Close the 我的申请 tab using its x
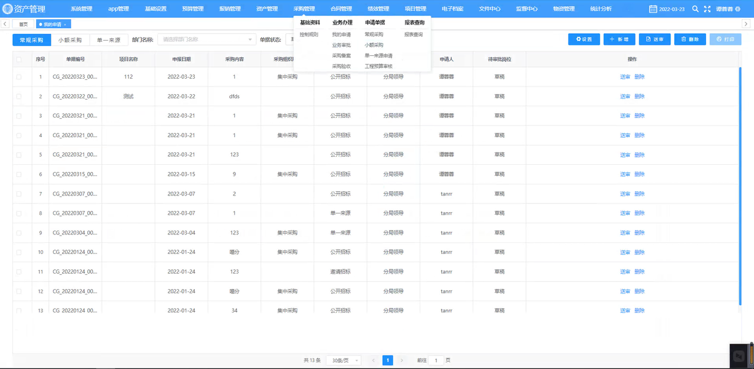The width and height of the screenshot is (754, 369). [x=65, y=24]
